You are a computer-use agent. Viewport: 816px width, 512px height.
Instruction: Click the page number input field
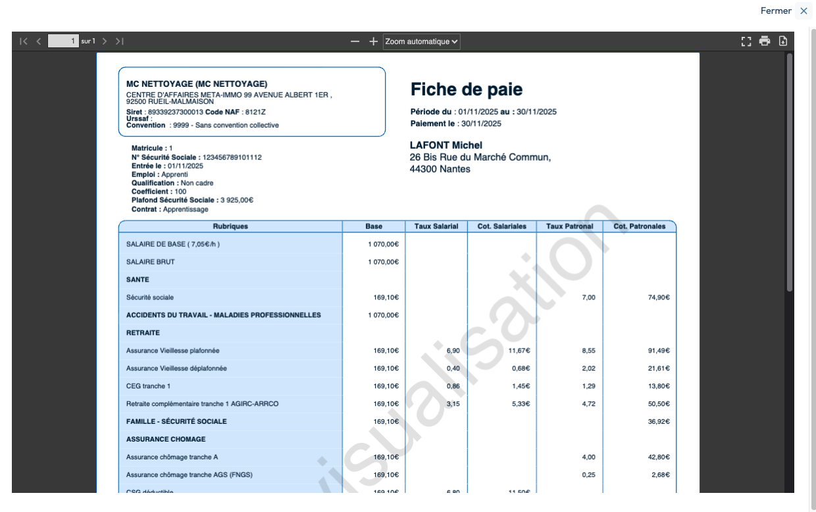coord(64,41)
